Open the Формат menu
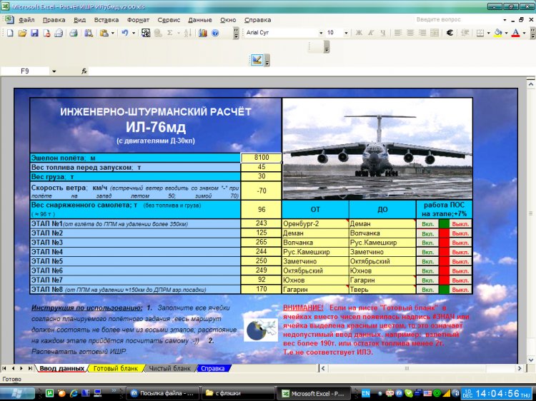This screenshot has width=536, height=401. point(138,20)
